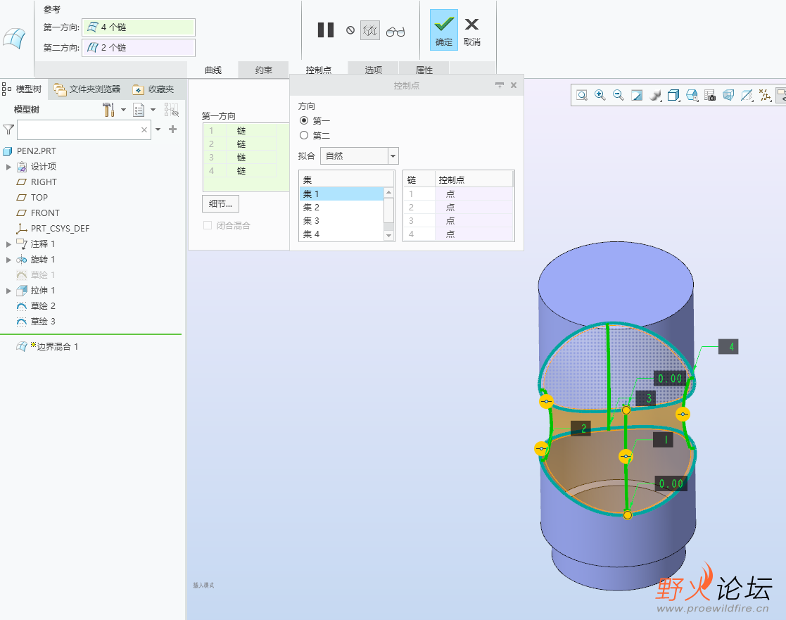This screenshot has width=786, height=620.
Task: Click the Zoom In magnifier icon
Action: (x=600, y=95)
